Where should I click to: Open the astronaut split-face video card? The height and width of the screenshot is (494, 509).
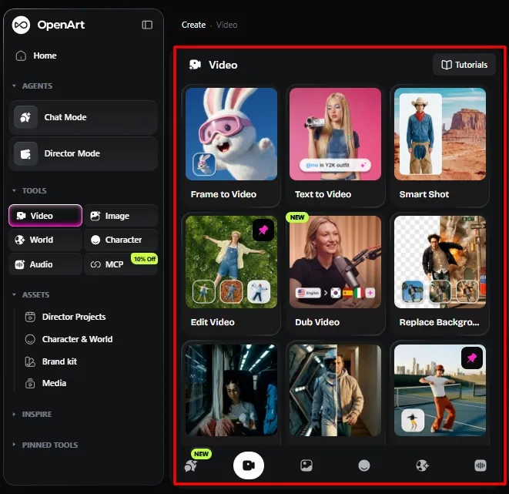pyautogui.click(x=335, y=391)
